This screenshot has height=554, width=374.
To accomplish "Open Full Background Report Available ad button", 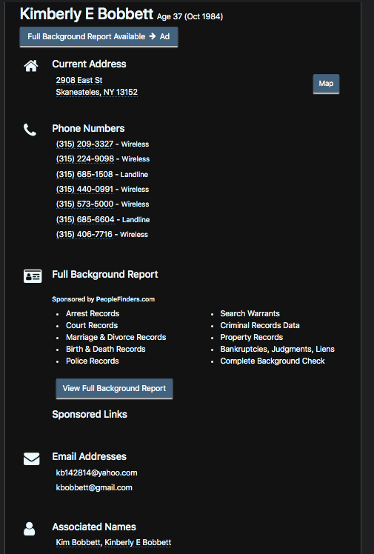I will pos(99,37).
